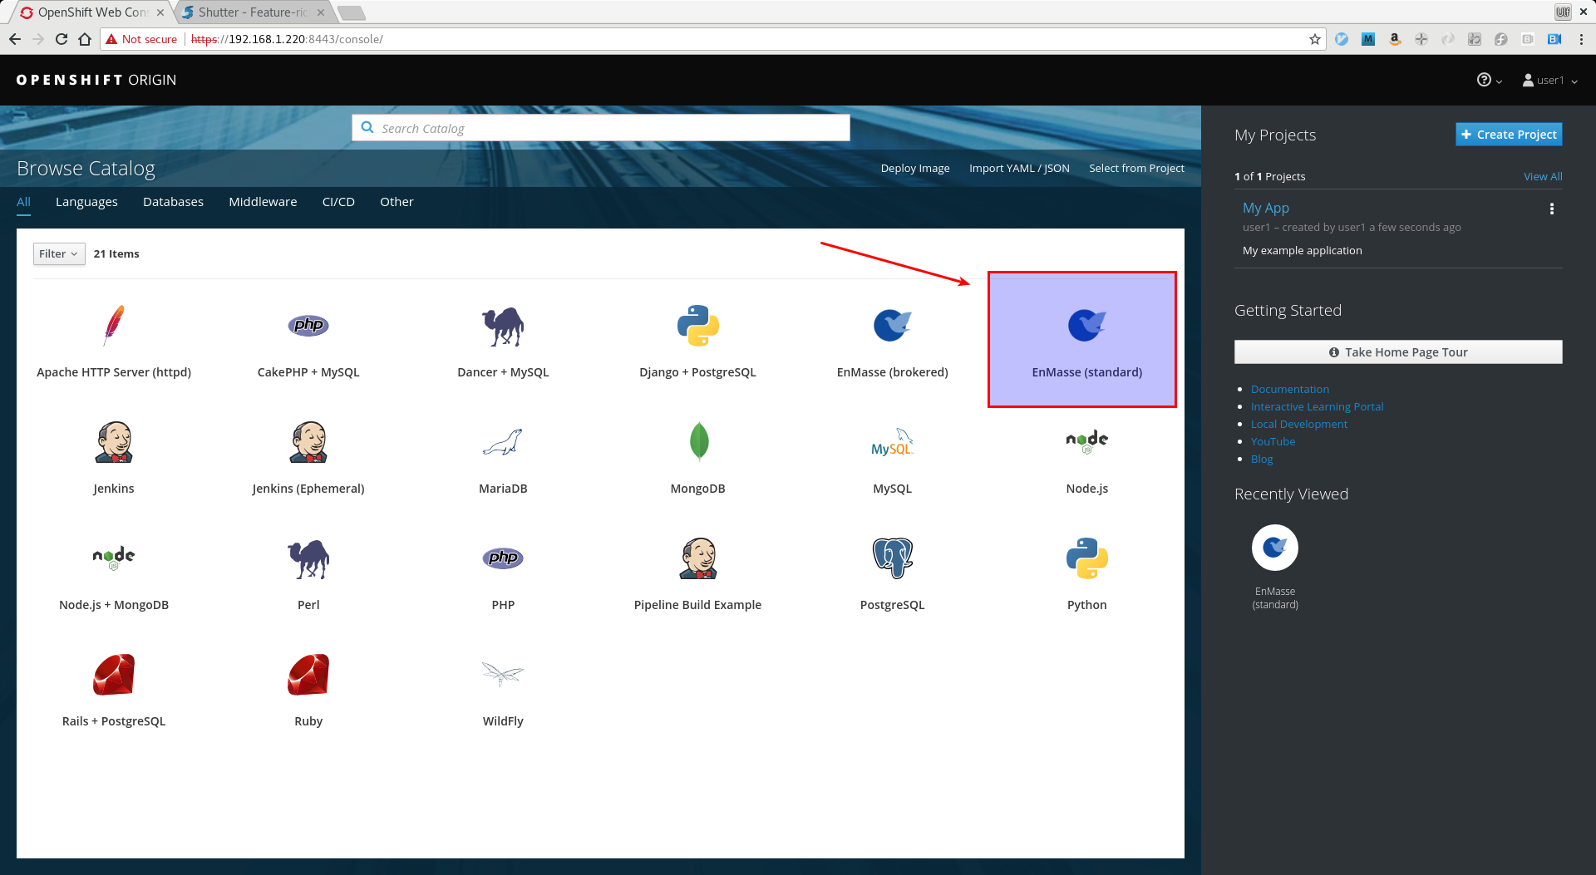The width and height of the screenshot is (1596, 875).
Task: Open recently viewed EnMasse (standard) thumbnail
Action: 1275,548
